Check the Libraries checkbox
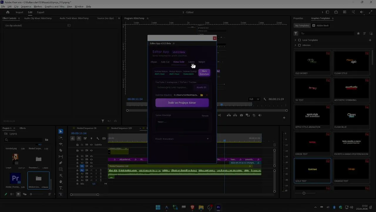 299,45
